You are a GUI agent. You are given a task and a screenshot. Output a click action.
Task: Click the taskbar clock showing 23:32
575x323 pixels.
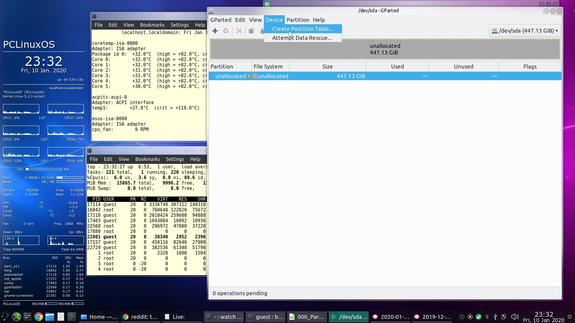click(x=544, y=317)
